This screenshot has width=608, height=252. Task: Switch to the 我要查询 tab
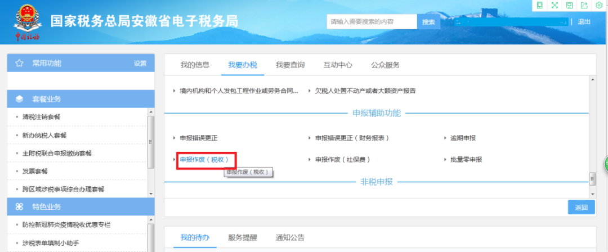click(x=290, y=65)
